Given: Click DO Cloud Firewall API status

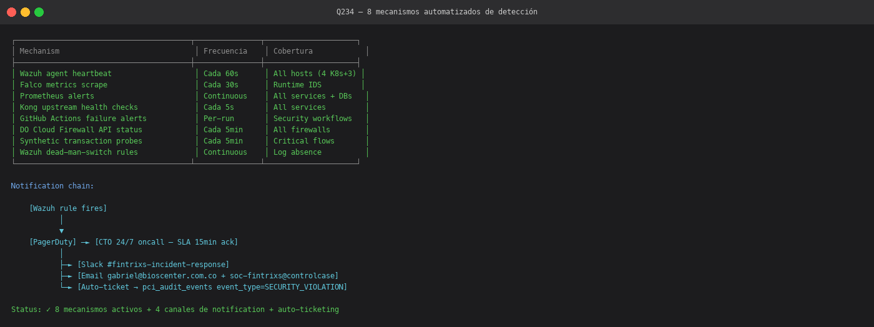Looking at the screenshot, I should pos(81,130).
